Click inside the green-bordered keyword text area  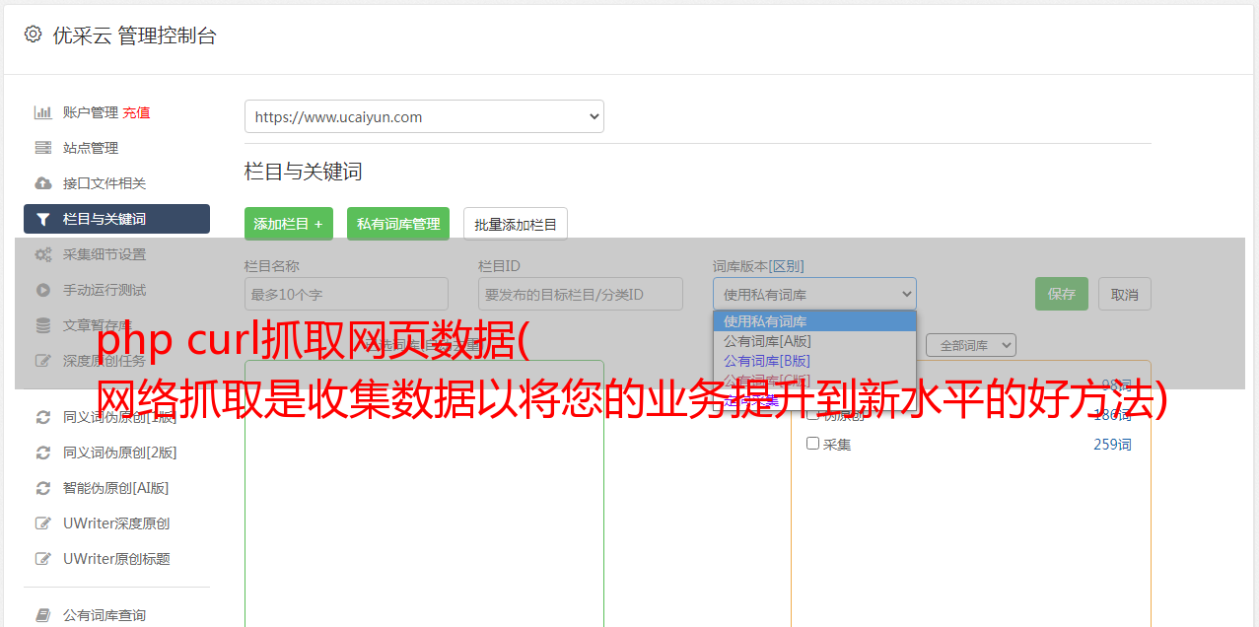tap(424, 493)
